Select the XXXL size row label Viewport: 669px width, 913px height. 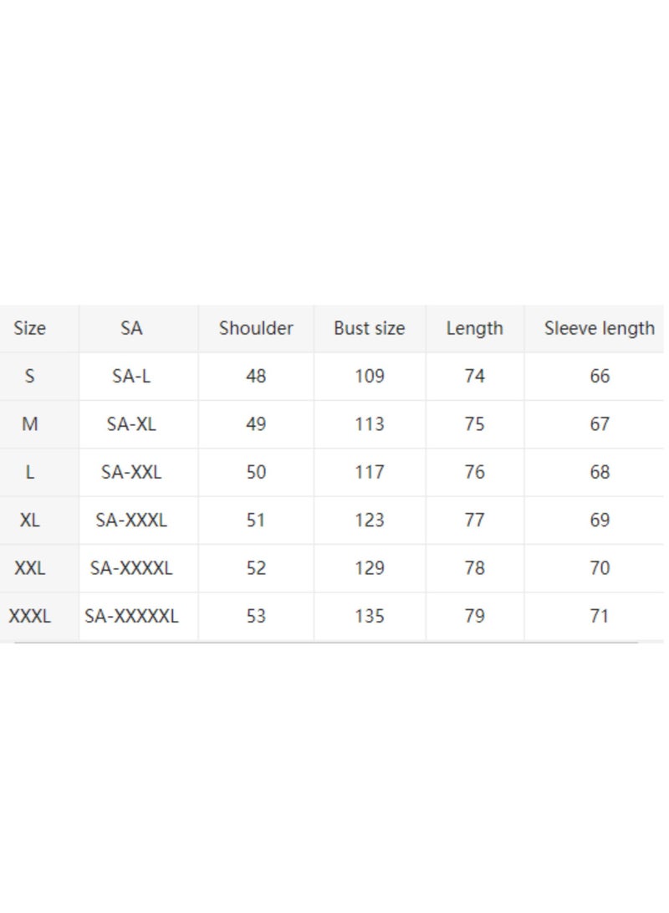(29, 616)
